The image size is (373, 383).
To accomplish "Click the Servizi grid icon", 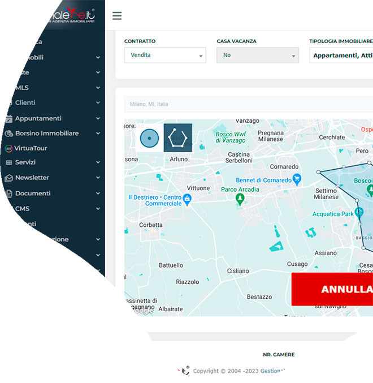I will click(x=9, y=162).
